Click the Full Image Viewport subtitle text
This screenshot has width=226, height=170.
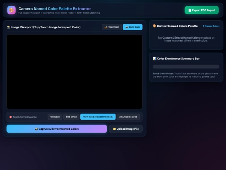(x=59, y=13)
